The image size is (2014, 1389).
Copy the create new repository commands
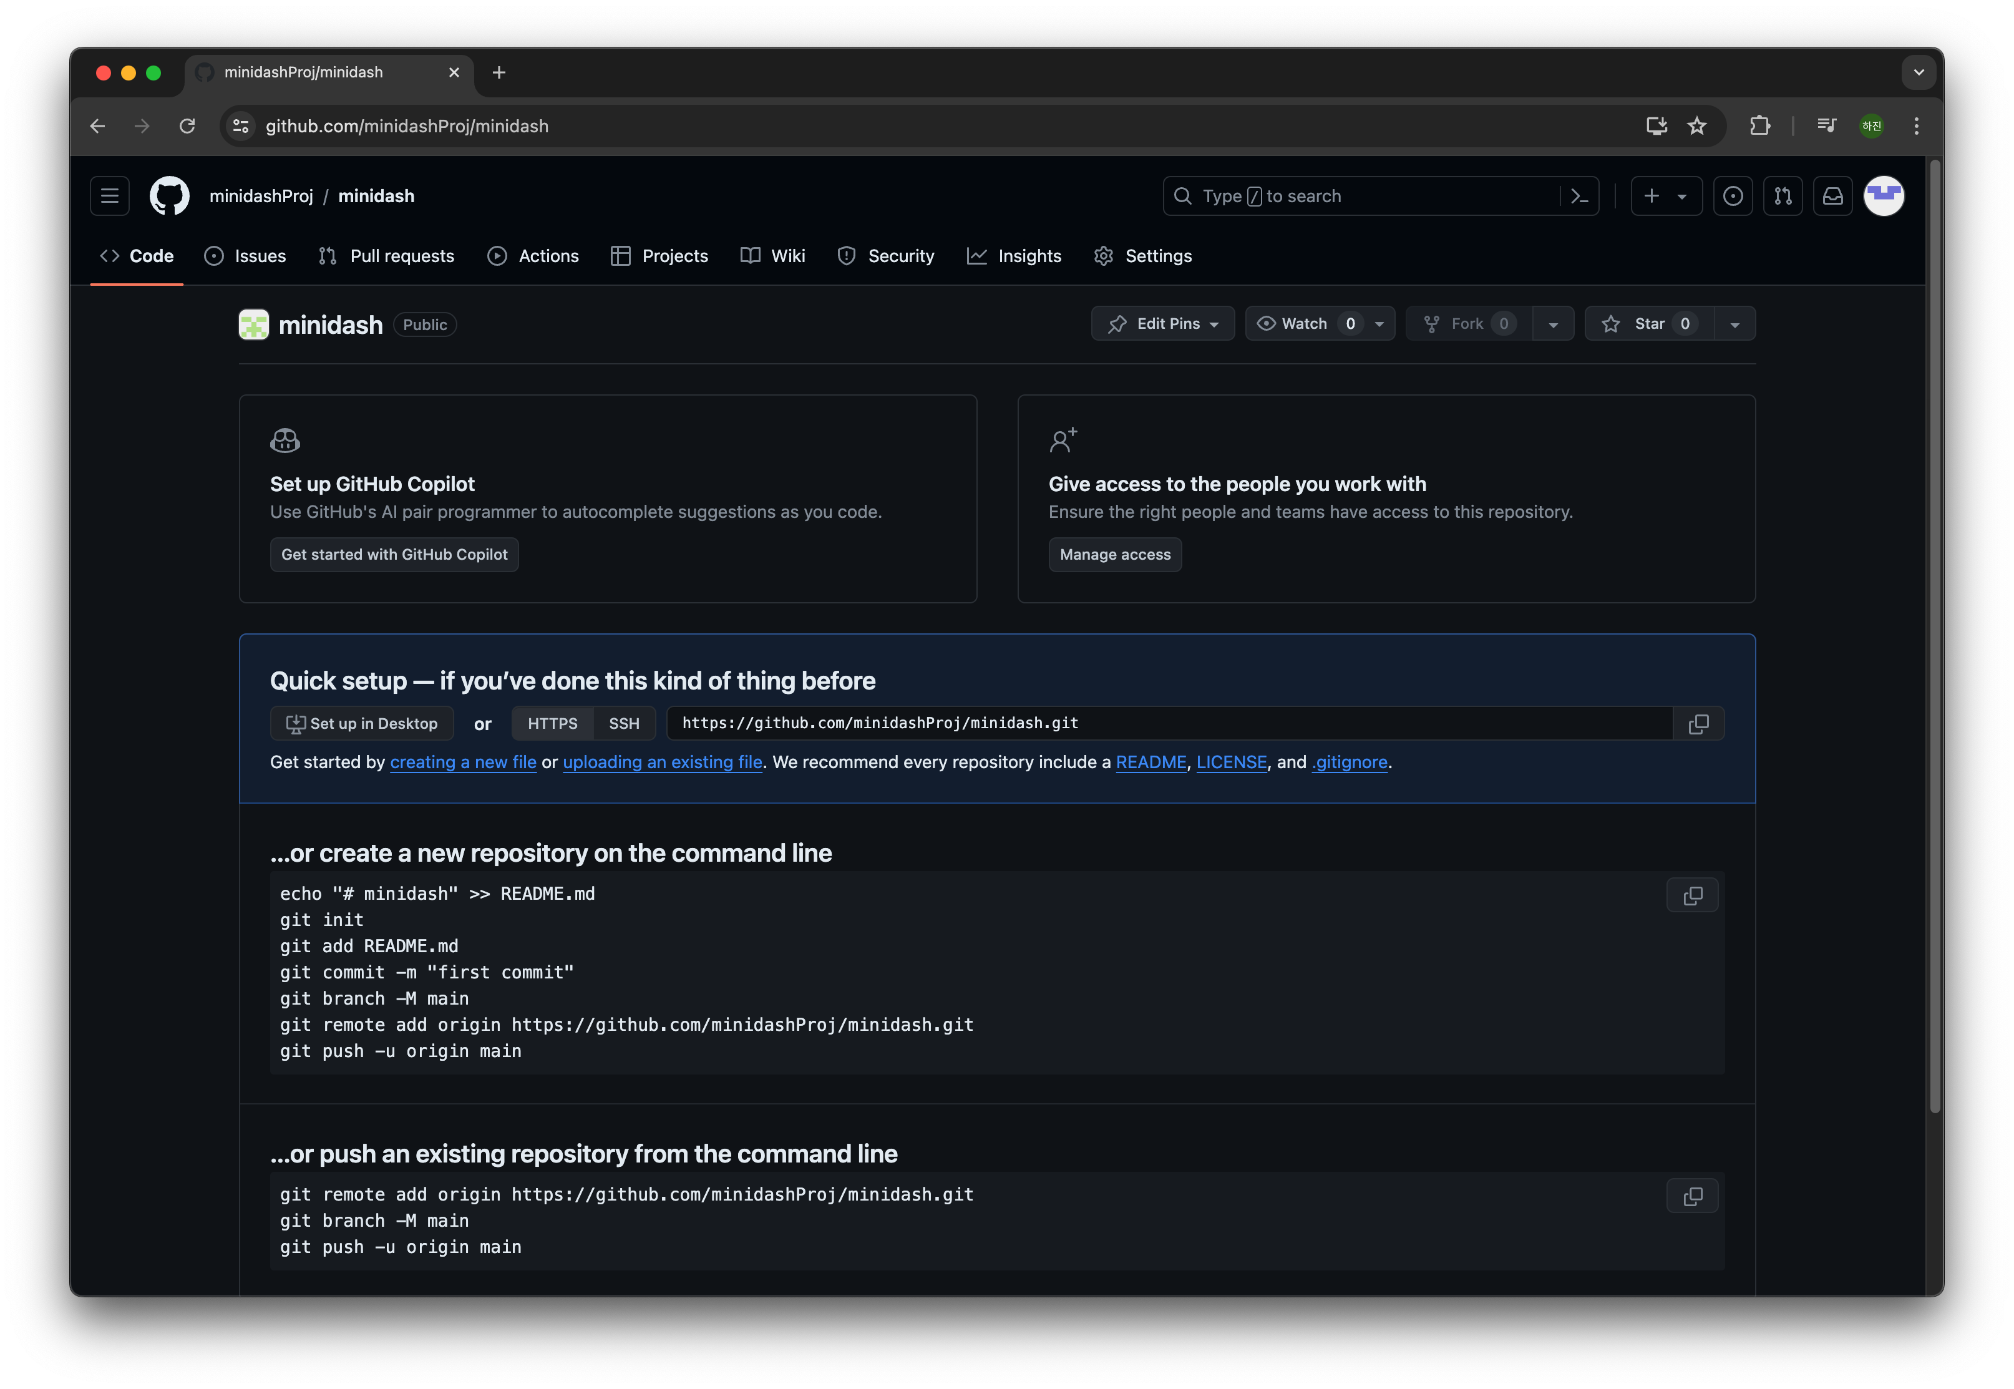[1692, 895]
